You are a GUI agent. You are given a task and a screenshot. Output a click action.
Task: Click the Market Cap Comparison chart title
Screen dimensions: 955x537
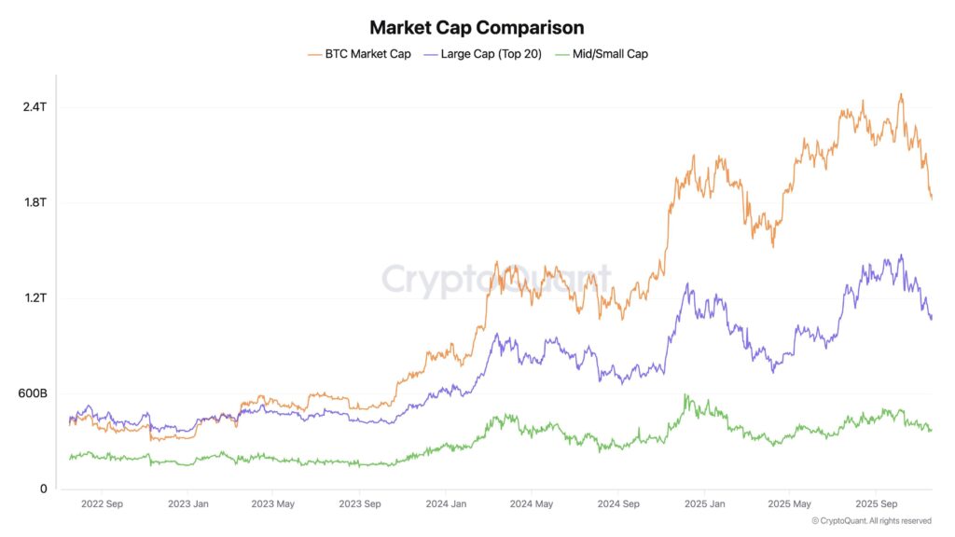pyautogui.click(x=477, y=27)
